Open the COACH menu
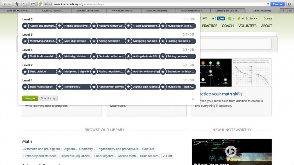 (x=228, y=26)
